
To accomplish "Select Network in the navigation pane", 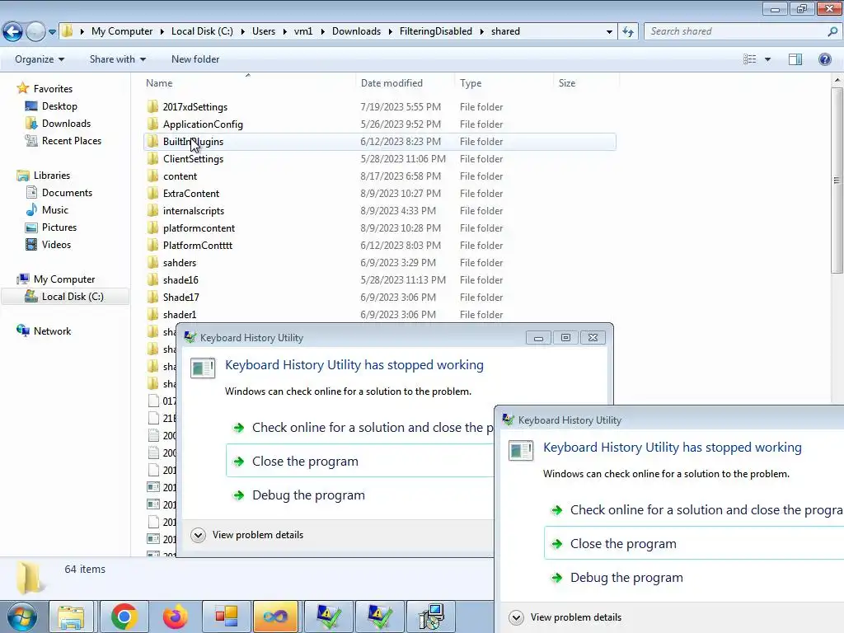I will pyautogui.click(x=52, y=331).
